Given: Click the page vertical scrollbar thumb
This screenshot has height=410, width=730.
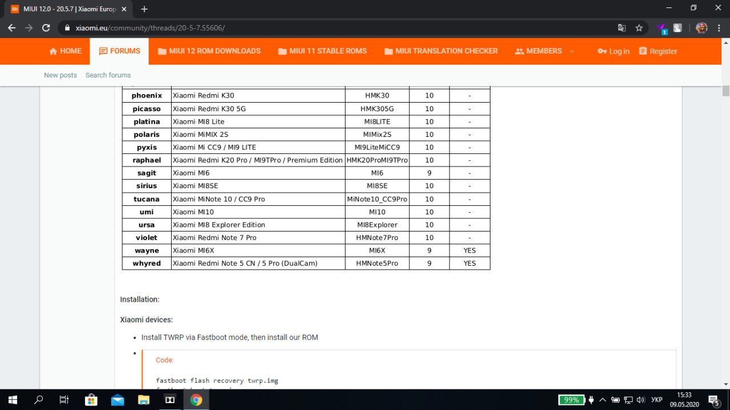Looking at the screenshot, I should pyautogui.click(x=725, y=91).
